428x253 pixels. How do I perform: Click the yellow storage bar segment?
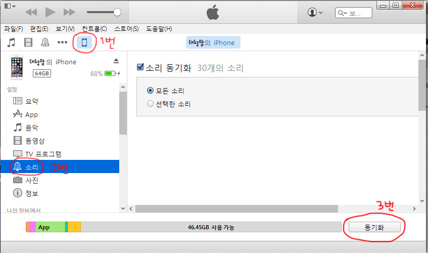[74, 227]
